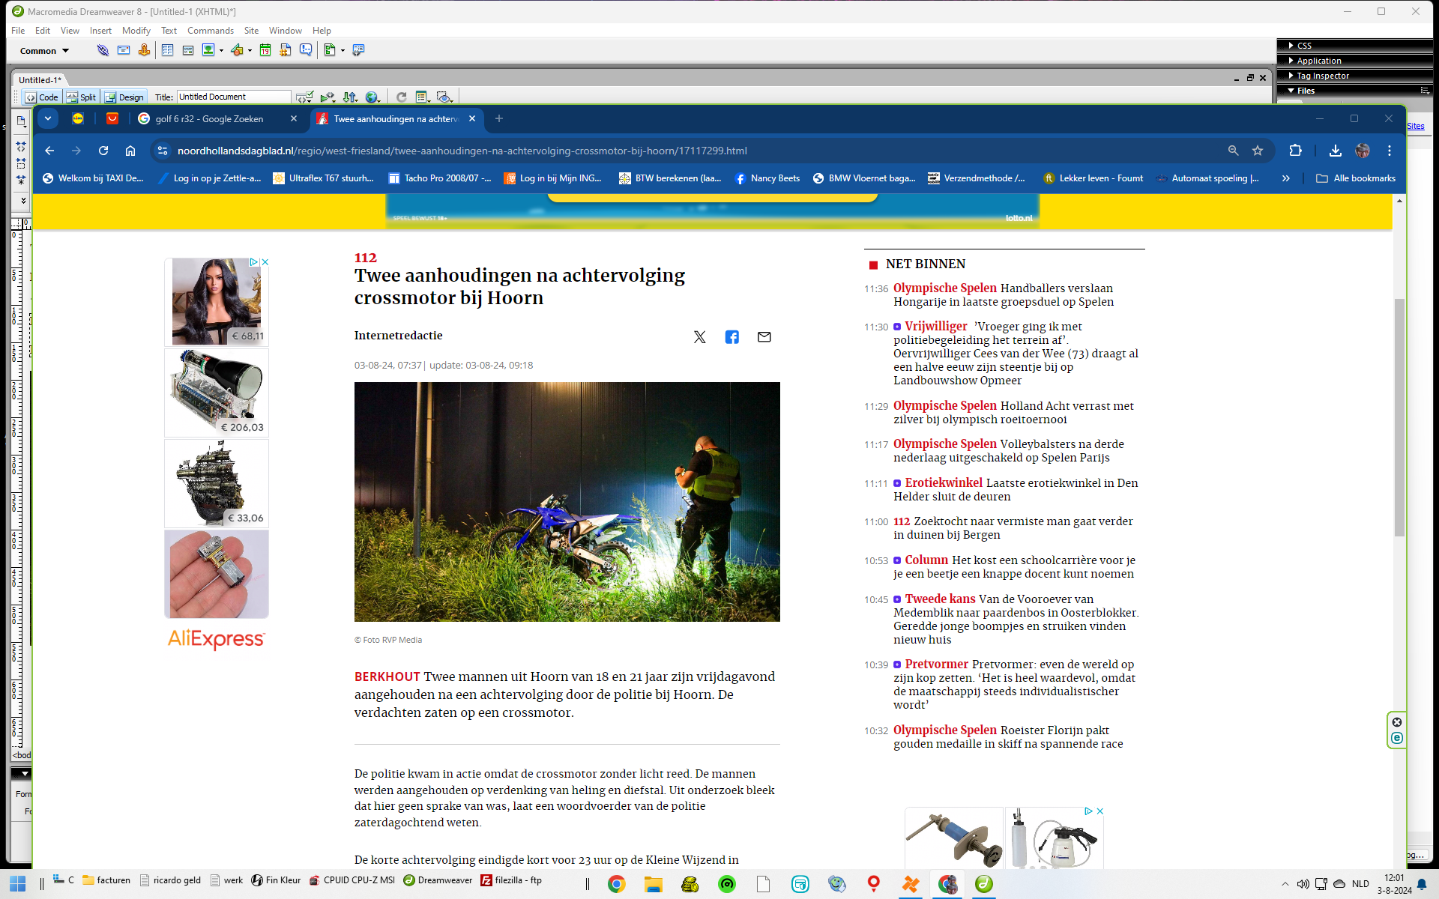
Task: Insert a named anchor in Dreamweaver
Action: [144, 50]
